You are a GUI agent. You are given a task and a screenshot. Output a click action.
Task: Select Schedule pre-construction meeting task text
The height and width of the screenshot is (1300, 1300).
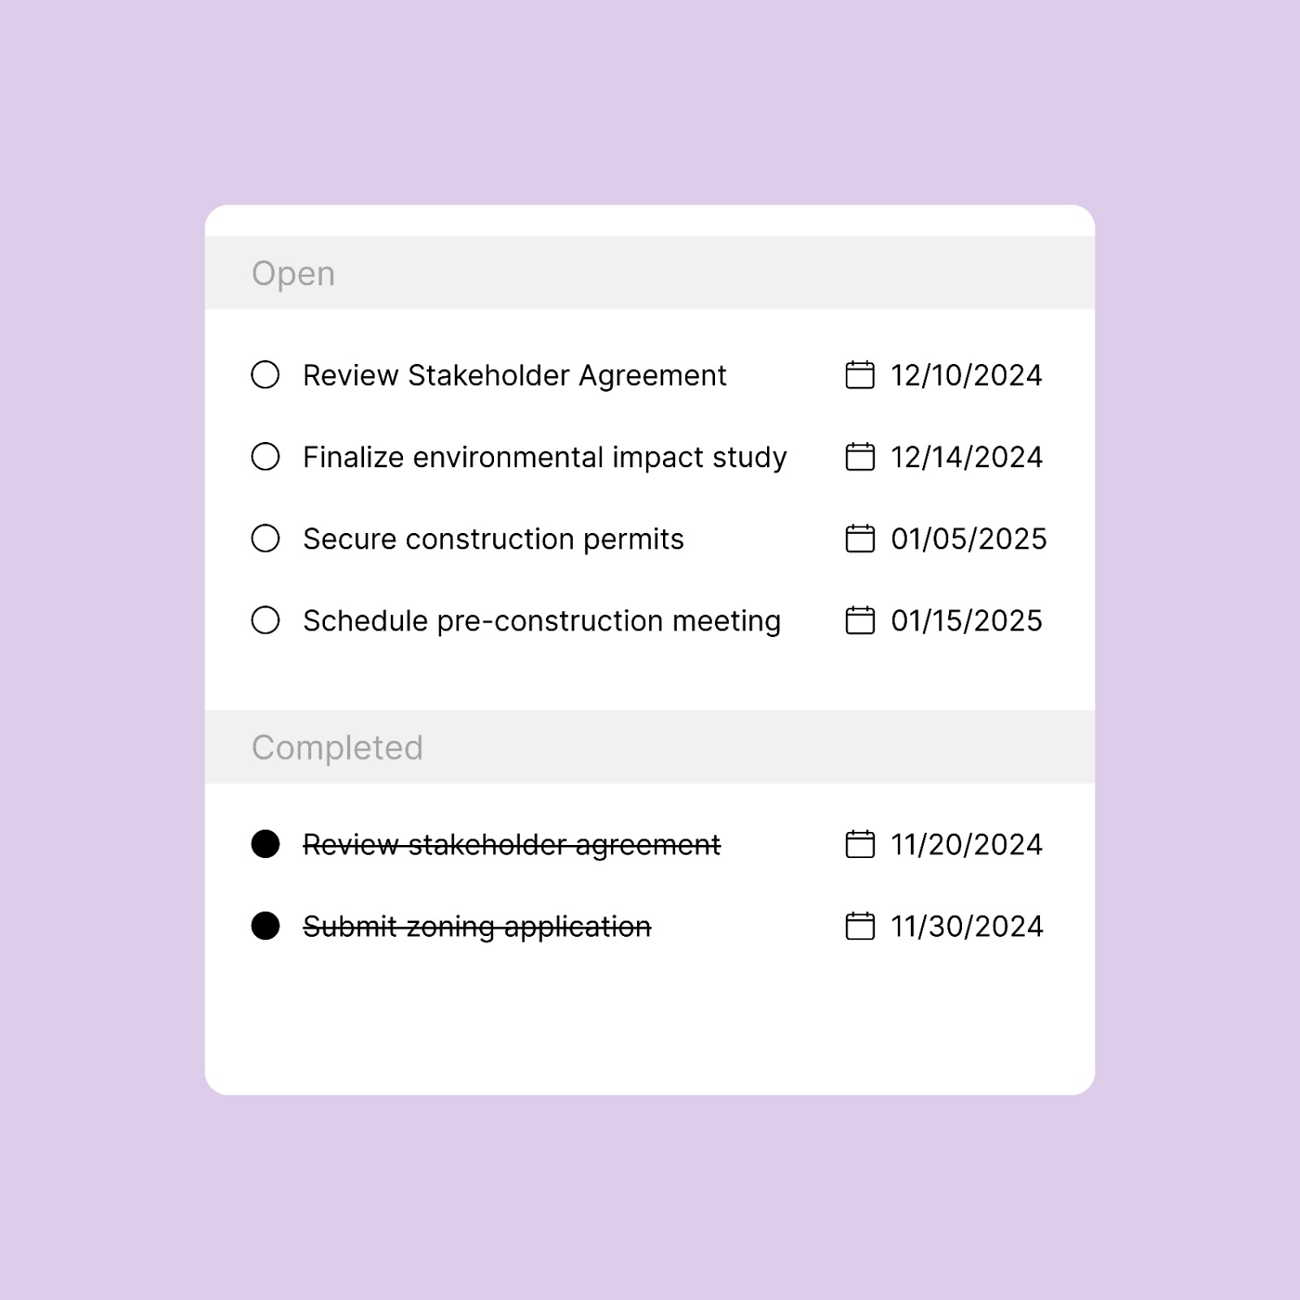click(542, 622)
